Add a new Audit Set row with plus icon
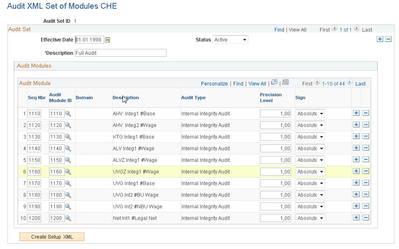 [380, 39]
